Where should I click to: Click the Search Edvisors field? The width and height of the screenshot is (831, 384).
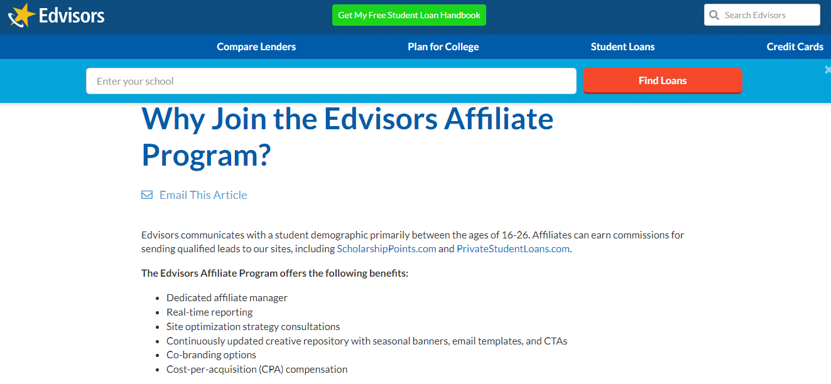[762, 15]
